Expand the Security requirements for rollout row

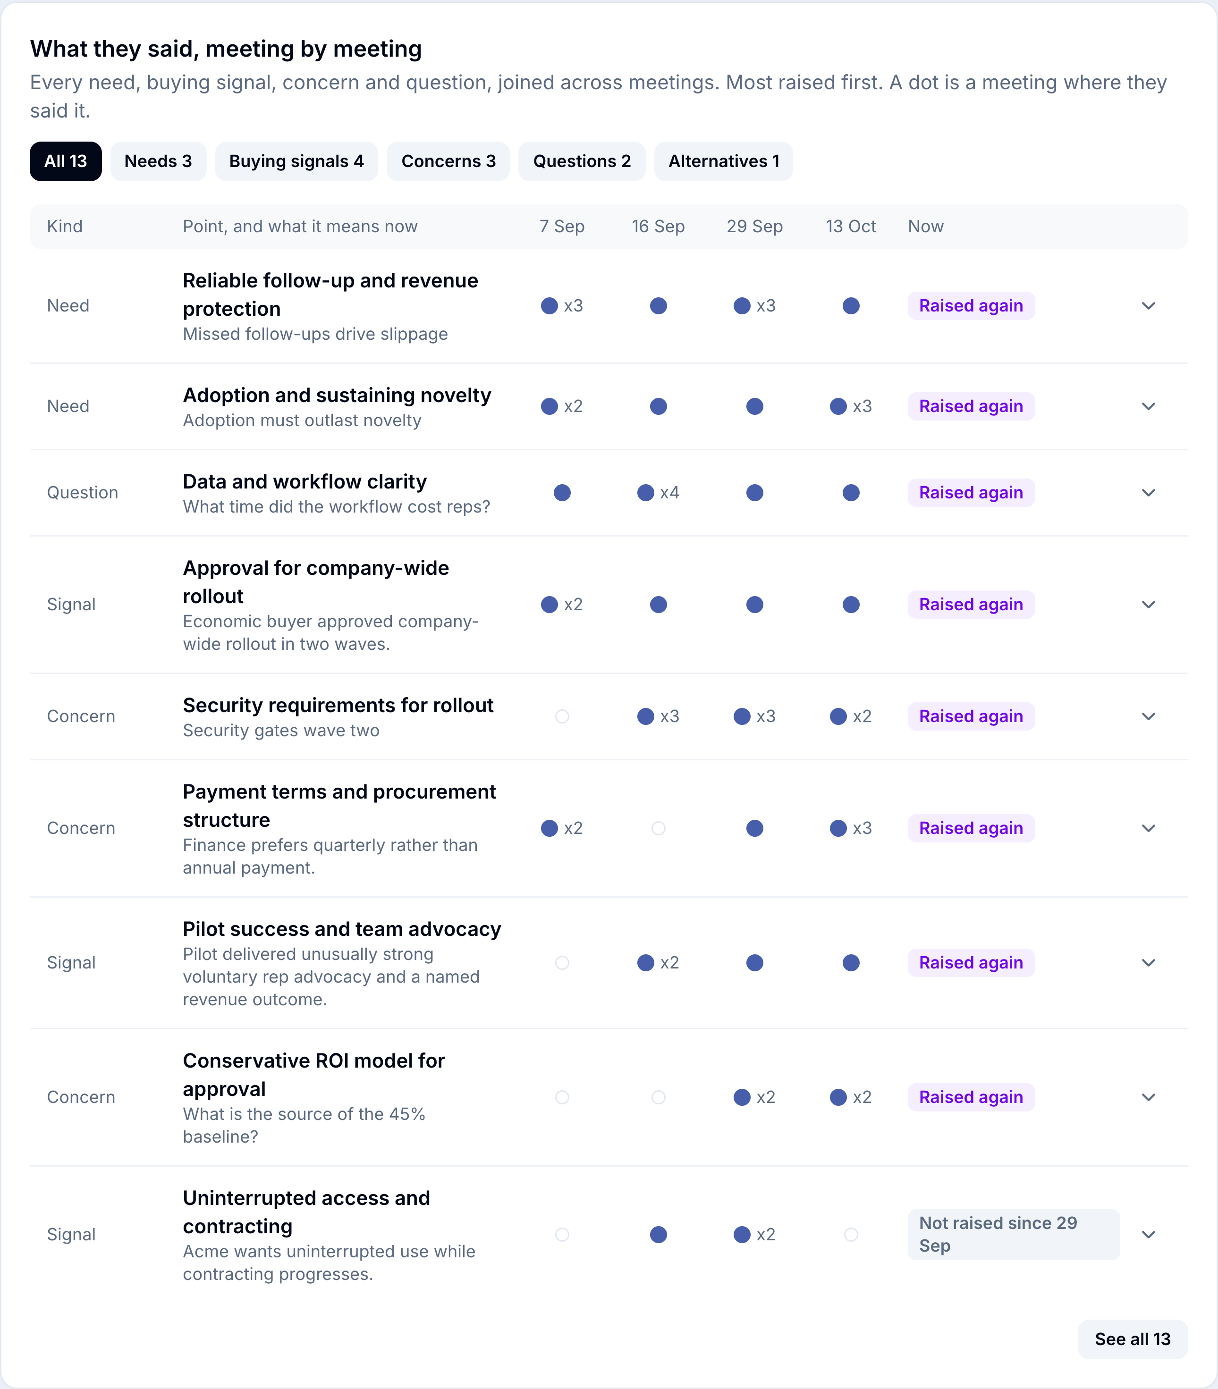tap(1149, 716)
